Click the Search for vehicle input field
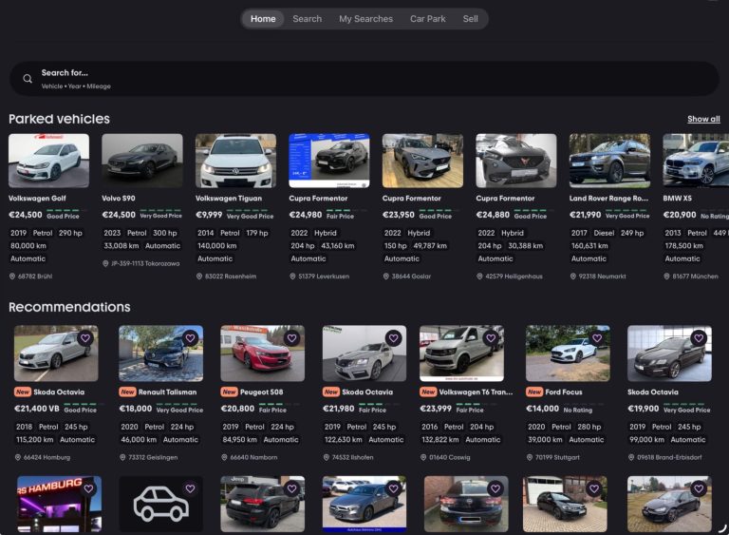729x535 pixels. pyautogui.click(x=361, y=79)
